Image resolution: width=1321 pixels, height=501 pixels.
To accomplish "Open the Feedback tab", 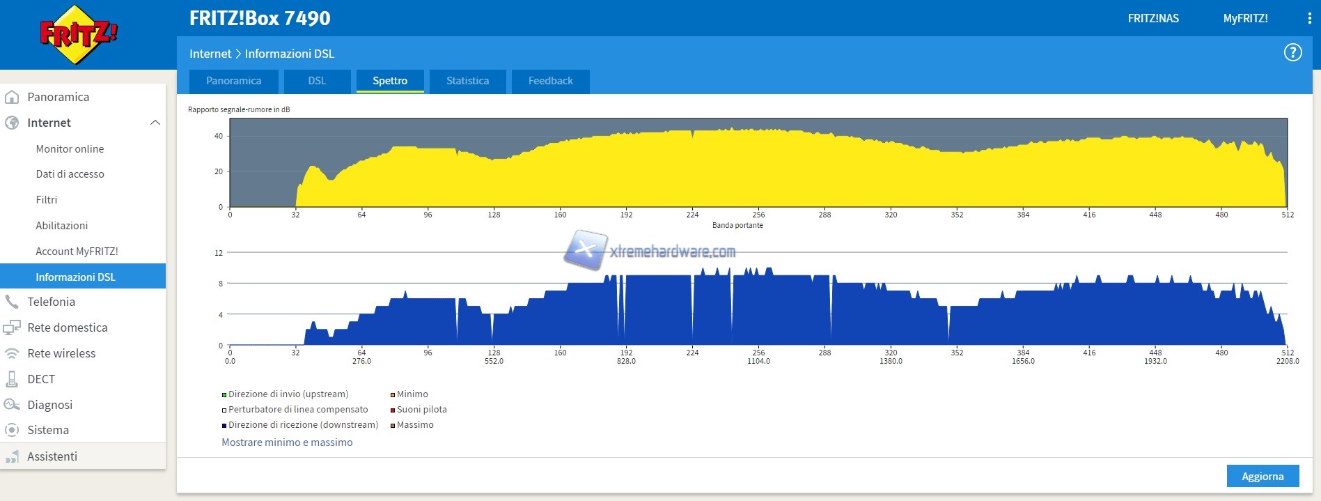I will pos(550,81).
